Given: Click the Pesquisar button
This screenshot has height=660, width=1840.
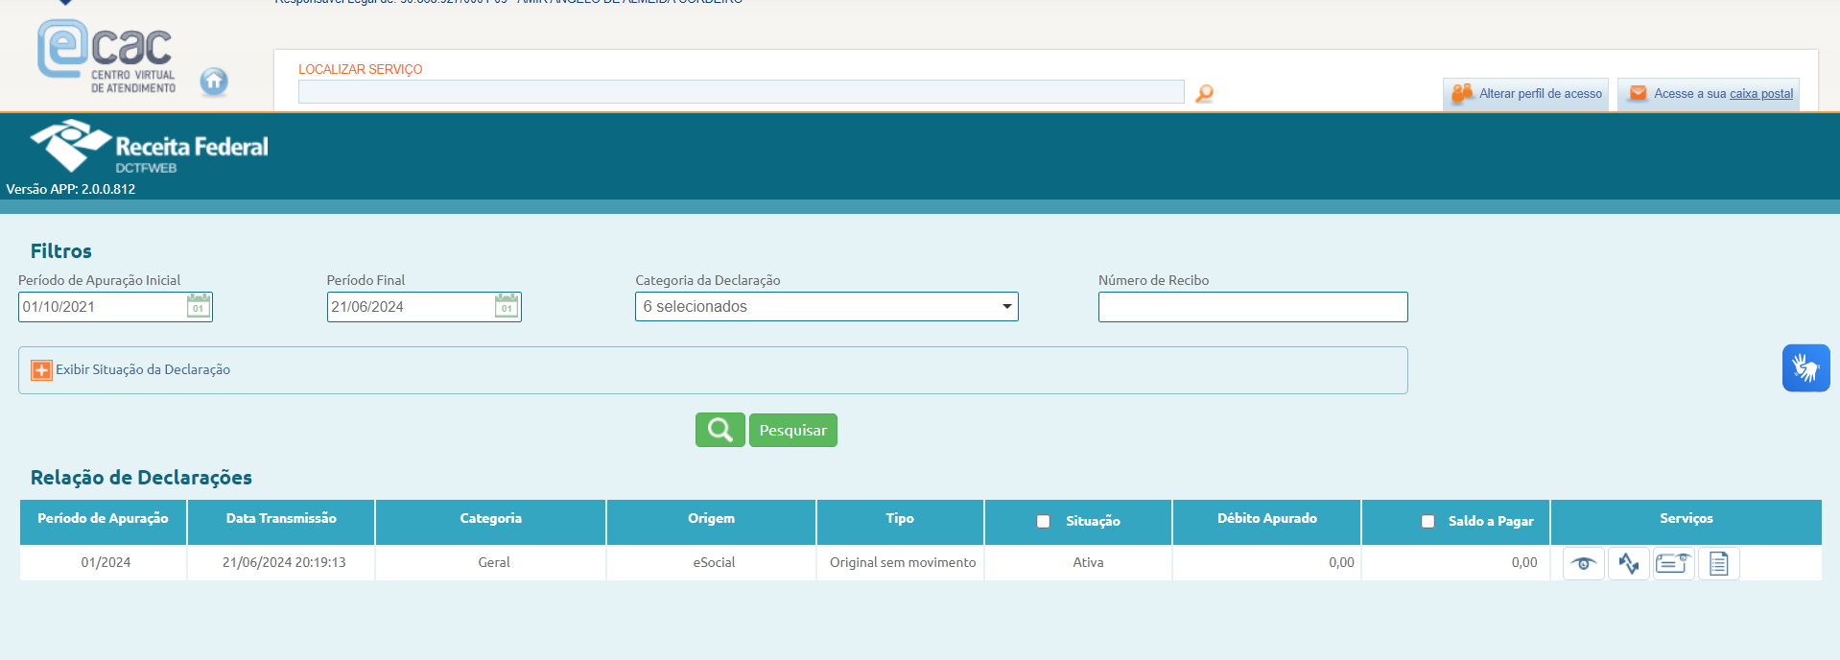Looking at the screenshot, I should pyautogui.click(x=792, y=430).
